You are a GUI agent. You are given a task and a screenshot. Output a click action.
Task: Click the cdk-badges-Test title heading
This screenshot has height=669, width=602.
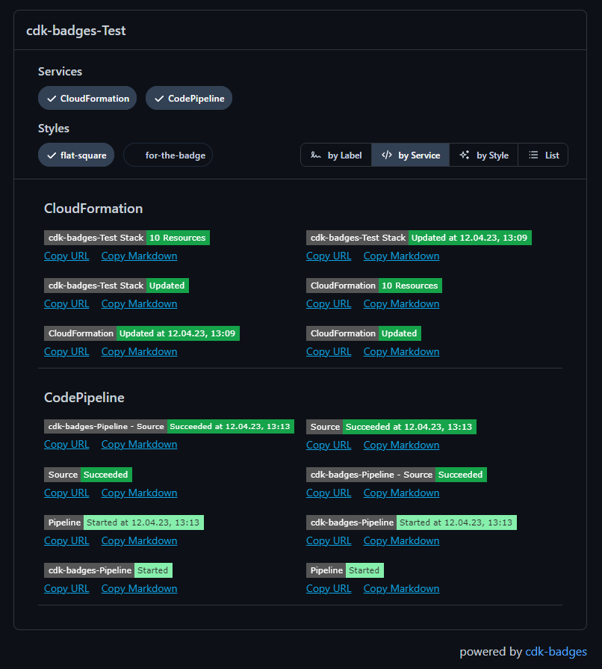(x=76, y=31)
